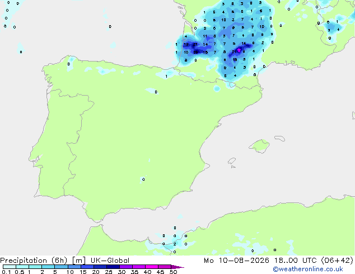Screen dimensions: 355x274
Task: Click the 45–50 legend color swatch
Action: [165, 267]
